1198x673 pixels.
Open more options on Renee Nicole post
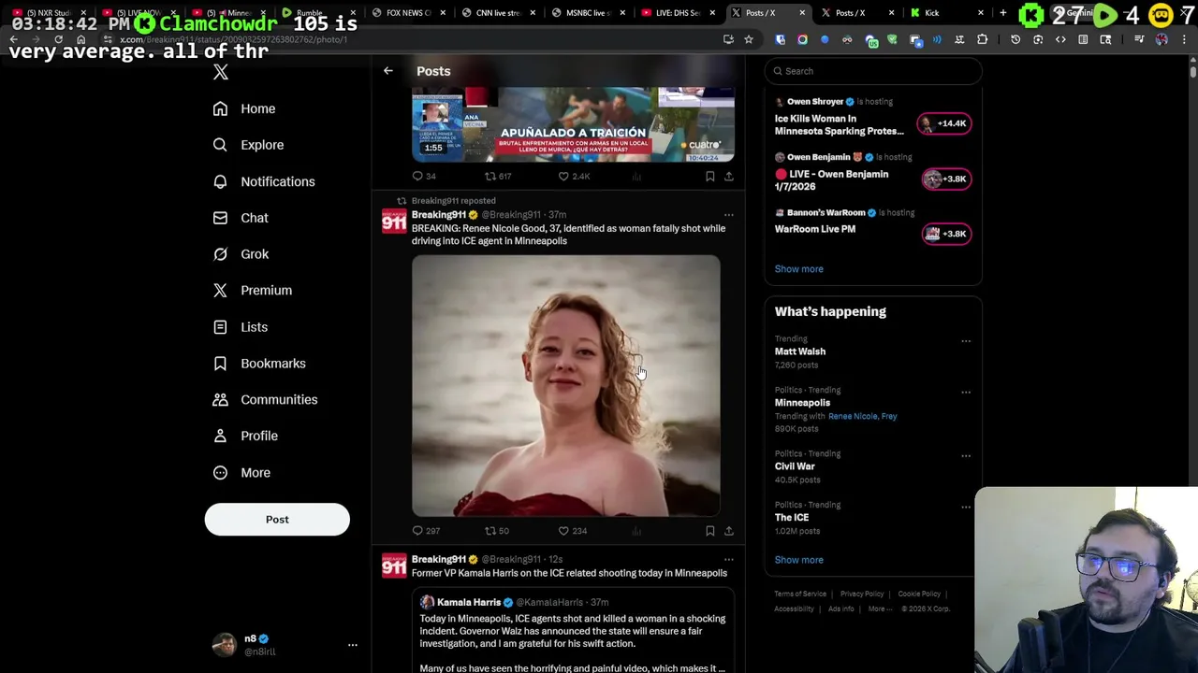pos(729,215)
